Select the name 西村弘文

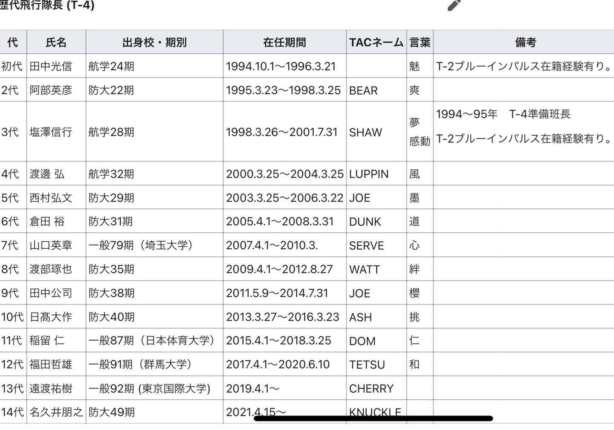tap(51, 198)
